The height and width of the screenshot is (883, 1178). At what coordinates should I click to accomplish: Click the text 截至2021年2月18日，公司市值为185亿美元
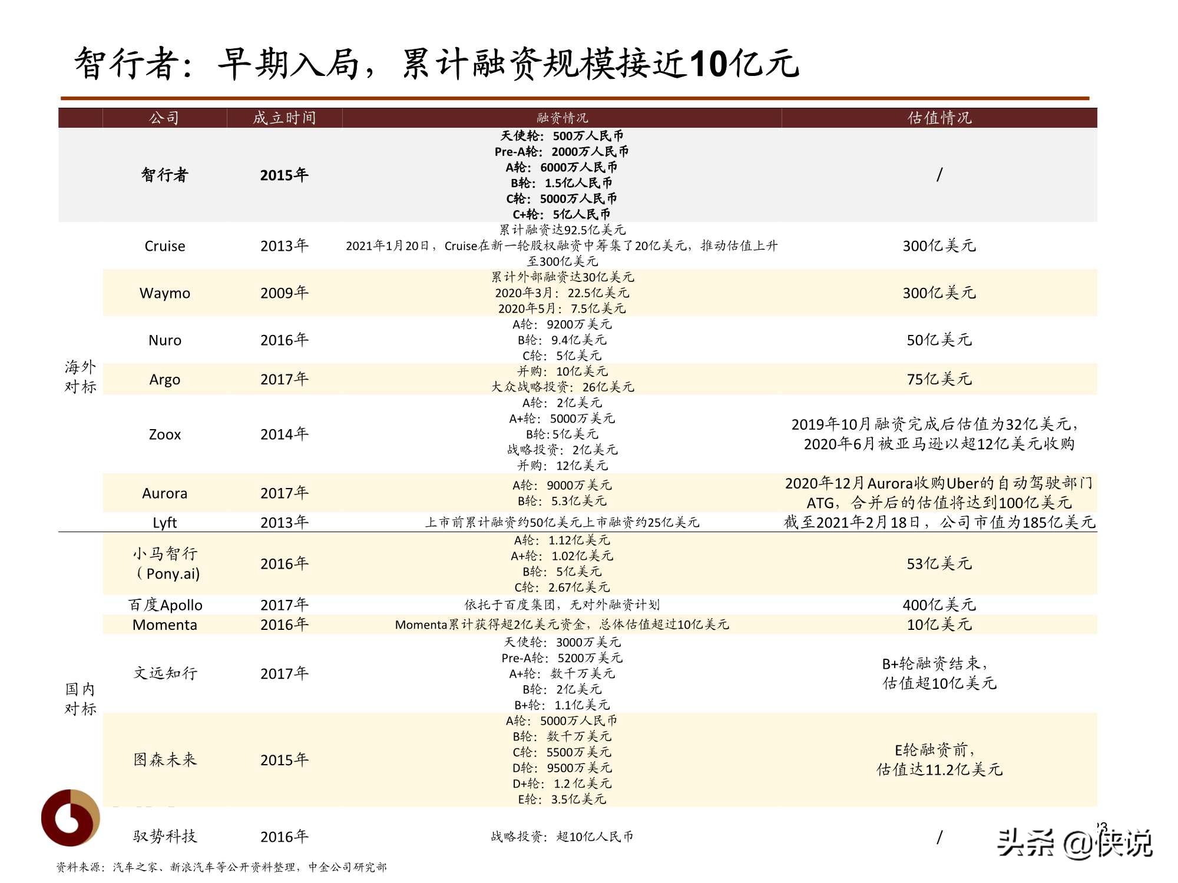click(x=939, y=522)
